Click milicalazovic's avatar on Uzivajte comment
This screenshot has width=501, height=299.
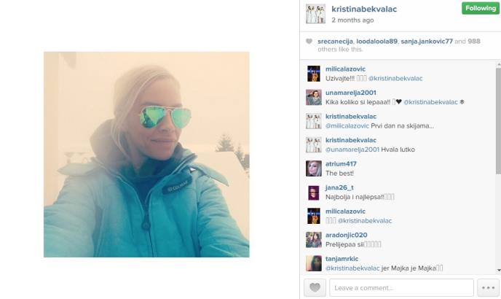(314, 74)
